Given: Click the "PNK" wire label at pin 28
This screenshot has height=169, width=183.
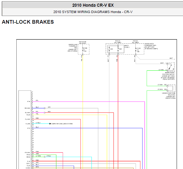Looking at the screenshot, I should coord(37,151).
